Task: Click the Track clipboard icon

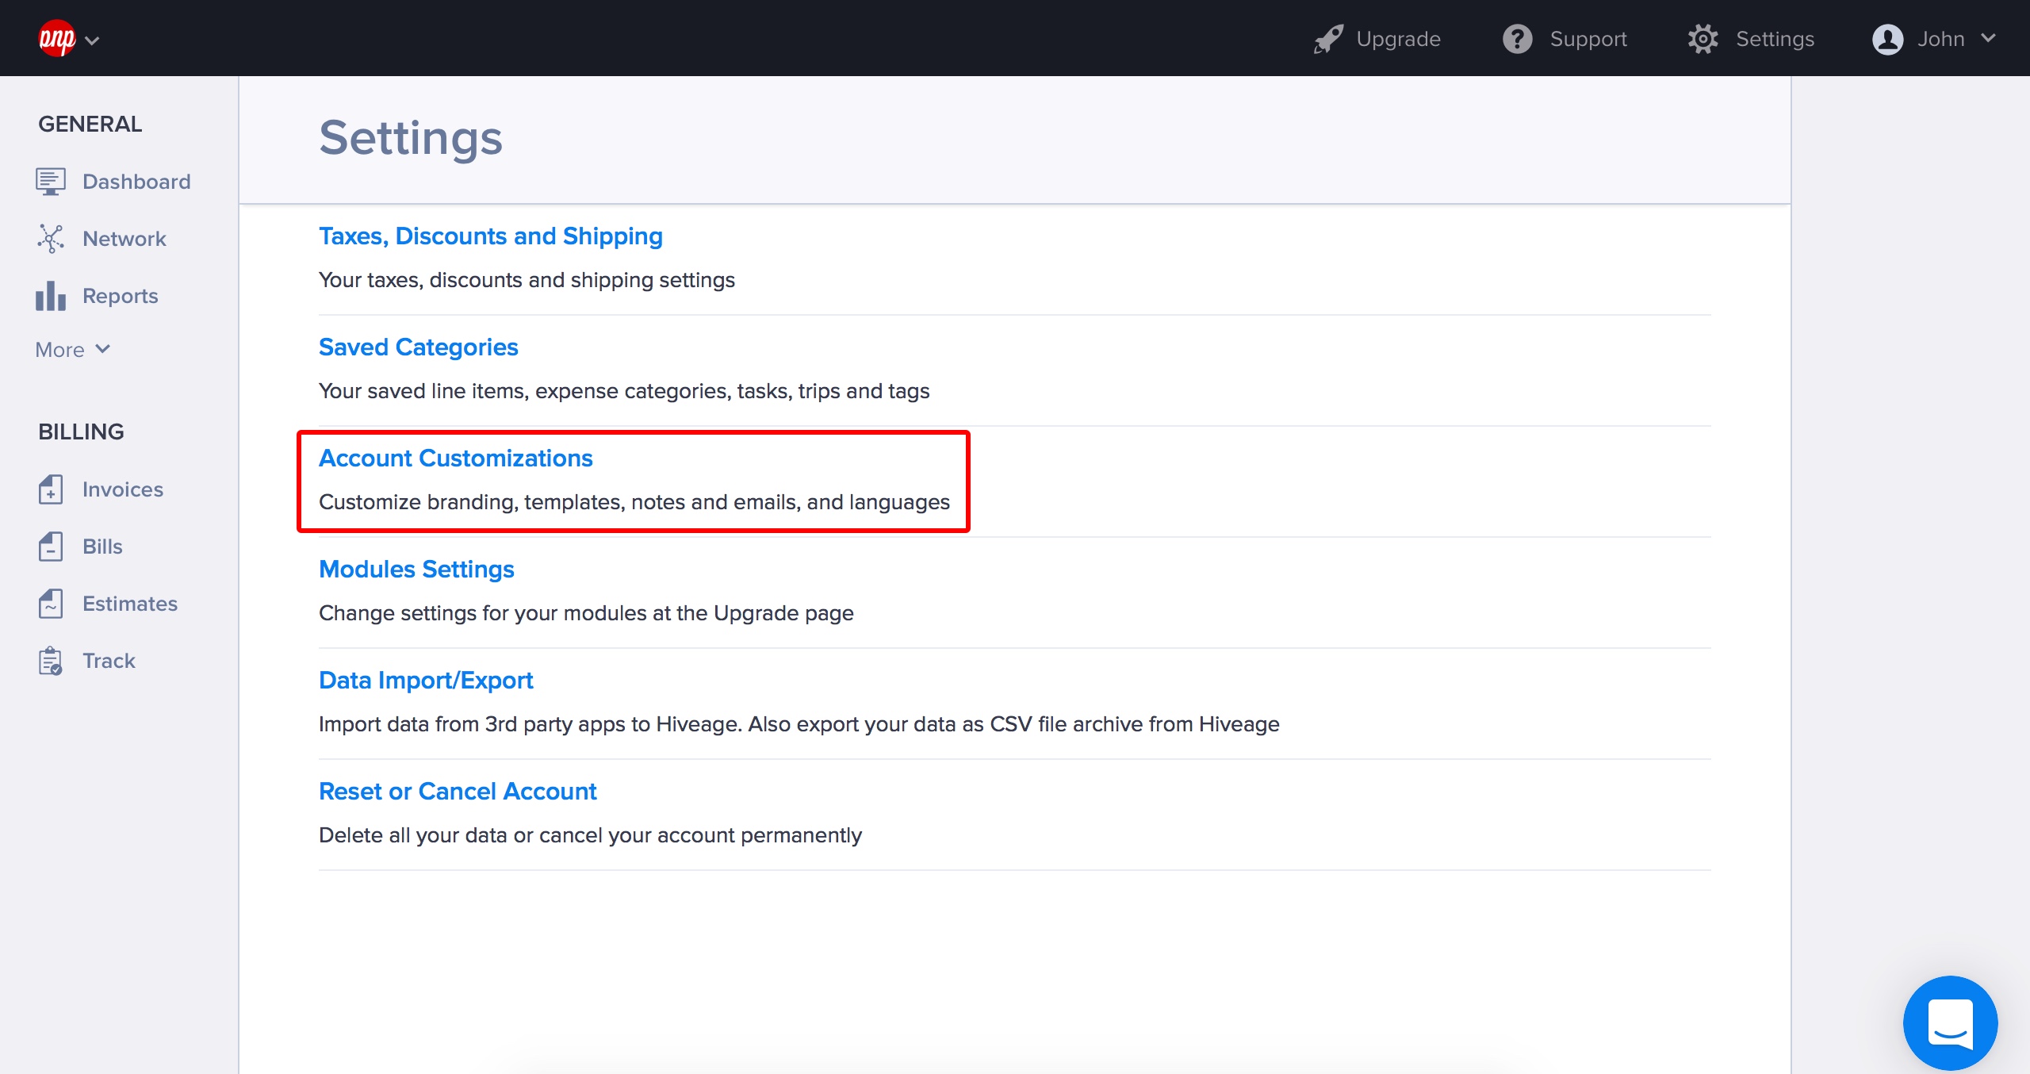Action: [x=50, y=661]
